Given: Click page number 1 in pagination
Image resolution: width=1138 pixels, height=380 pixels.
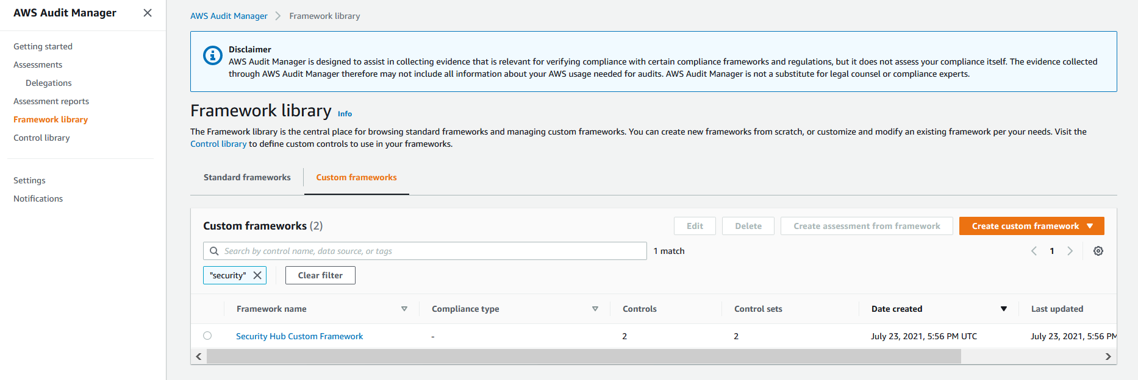Looking at the screenshot, I should pyautogui.click(x=1052, y=251).
